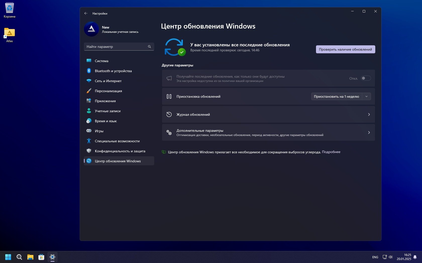
Task: Click the Time and language globe icon
Action: click(x=89, y=121)
